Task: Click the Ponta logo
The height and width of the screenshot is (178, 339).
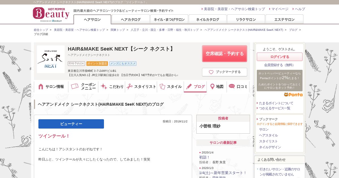Action: pos(293,95)
